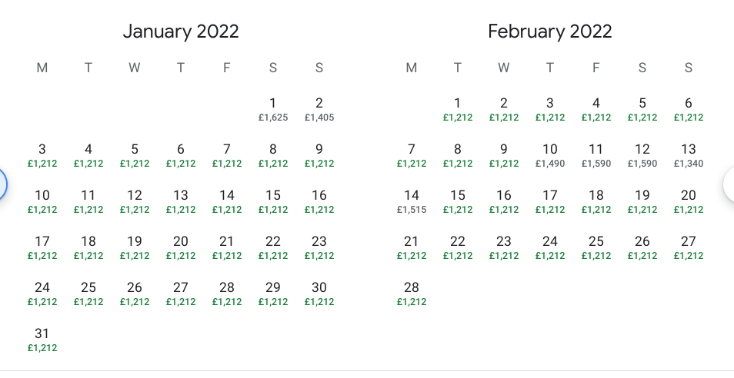Select Saturday, February 12
734x378 pixels.
click(642, 155)
